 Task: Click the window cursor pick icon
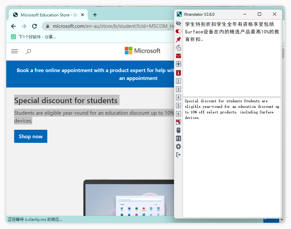pos(178,122)
